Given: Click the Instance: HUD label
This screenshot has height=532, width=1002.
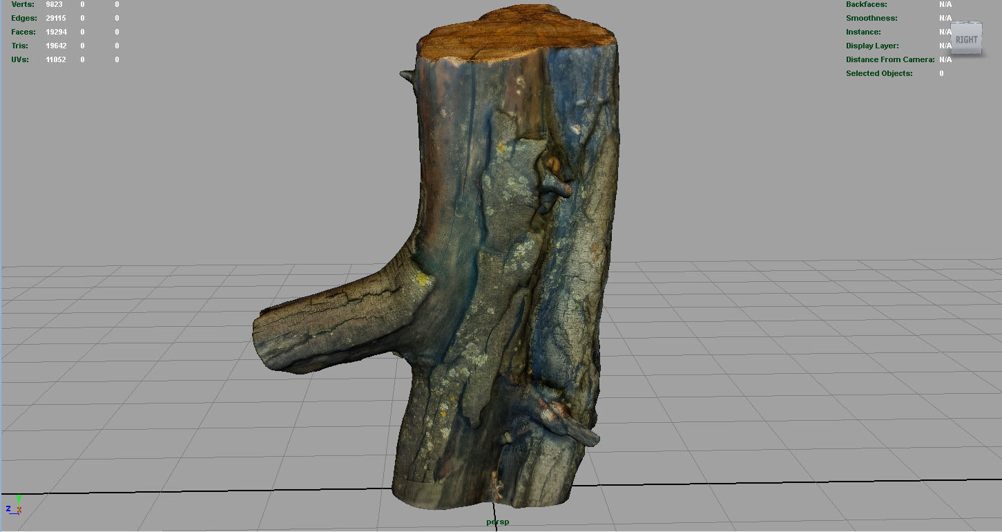Looking at the screenshot, I should point(863,32).
